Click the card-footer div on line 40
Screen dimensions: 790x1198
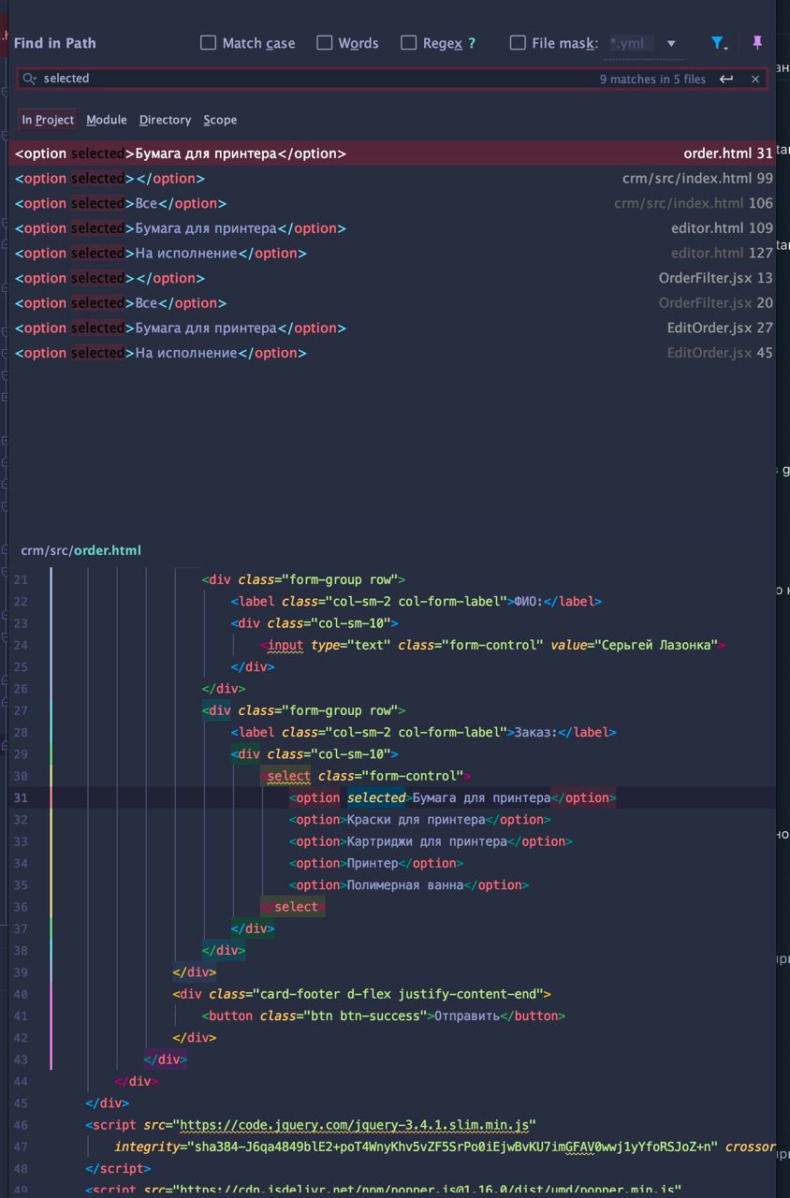tap(362, 994)
